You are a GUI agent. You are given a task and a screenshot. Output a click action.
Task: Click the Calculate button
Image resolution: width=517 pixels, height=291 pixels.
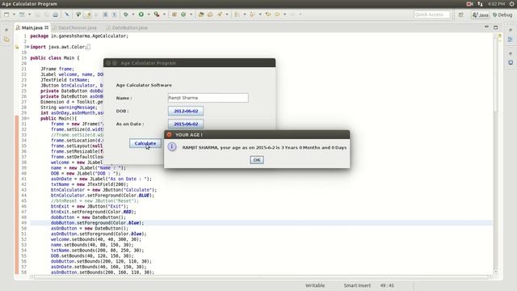[x=145, y=143]
